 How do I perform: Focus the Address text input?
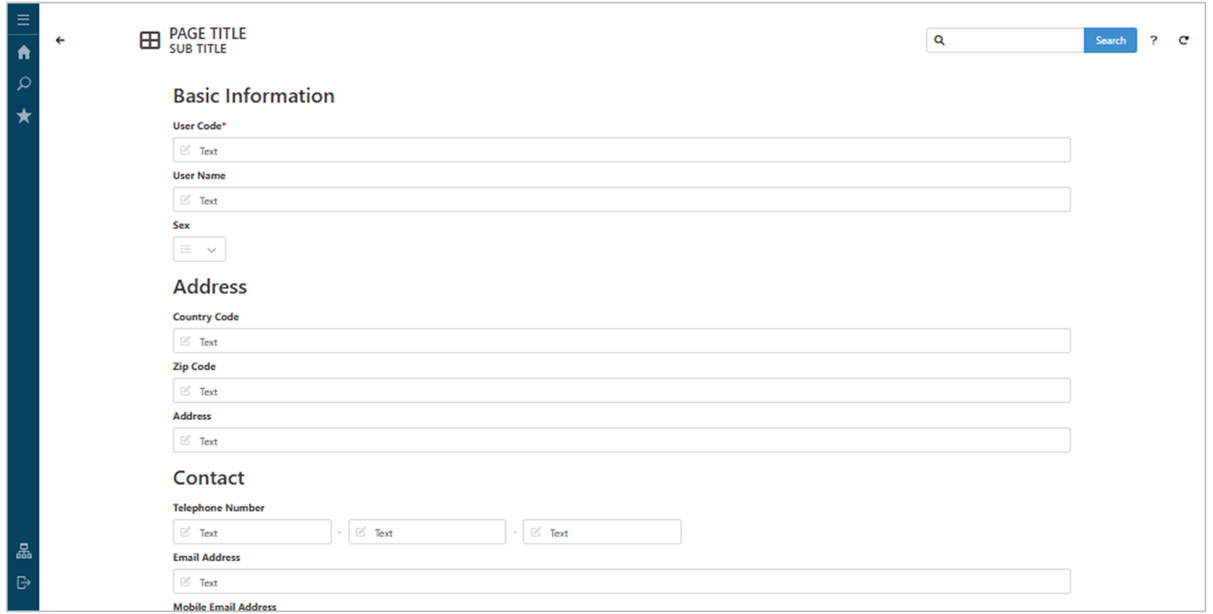coord(621,441)
